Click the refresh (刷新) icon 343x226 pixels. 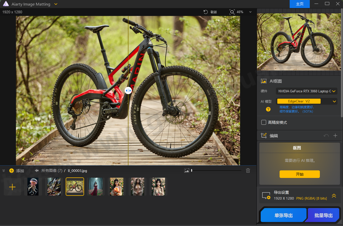coord(206,12)
